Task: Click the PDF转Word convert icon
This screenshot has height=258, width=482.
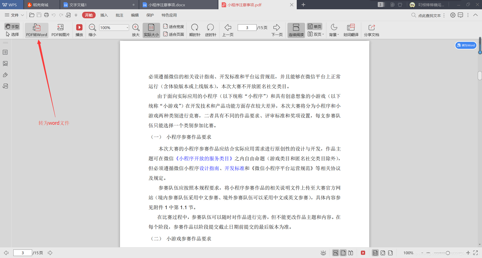Action: pyautogui.click(x=37, y=30)
